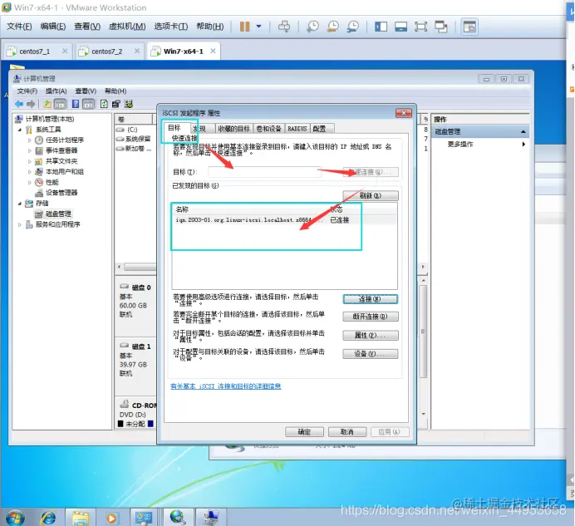Expand the 事件查看器 tree node
Screen dimensions: 575x526
coord(29,150)
